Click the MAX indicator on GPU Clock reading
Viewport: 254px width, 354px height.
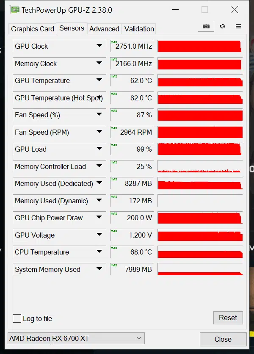[114, 42]
